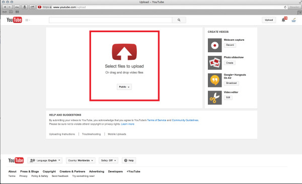Open the Country: Worldwide dropdown
302x184 pixels.
click(81, 160)
